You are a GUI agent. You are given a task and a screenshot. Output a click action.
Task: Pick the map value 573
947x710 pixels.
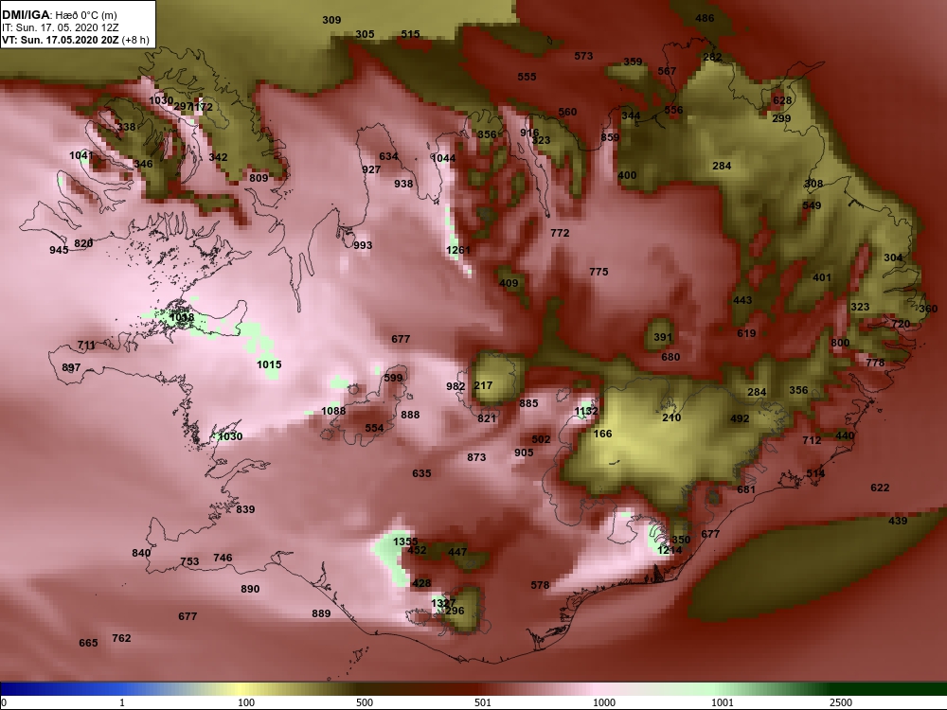(583, 56)
